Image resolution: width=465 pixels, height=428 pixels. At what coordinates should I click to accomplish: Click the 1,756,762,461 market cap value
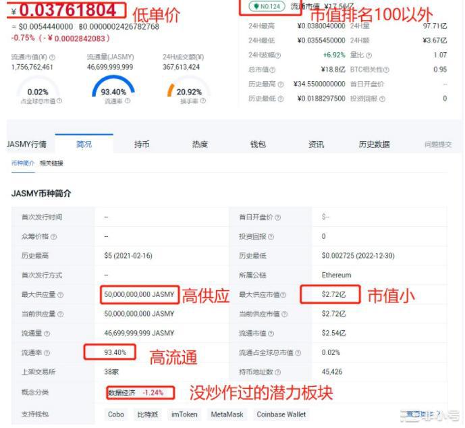[32, 68]
